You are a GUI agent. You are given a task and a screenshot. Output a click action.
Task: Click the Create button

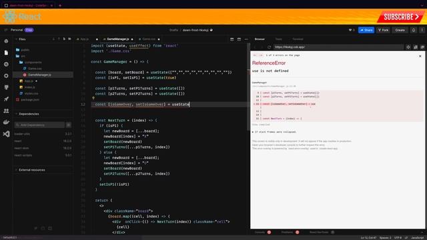pos(400,30)
